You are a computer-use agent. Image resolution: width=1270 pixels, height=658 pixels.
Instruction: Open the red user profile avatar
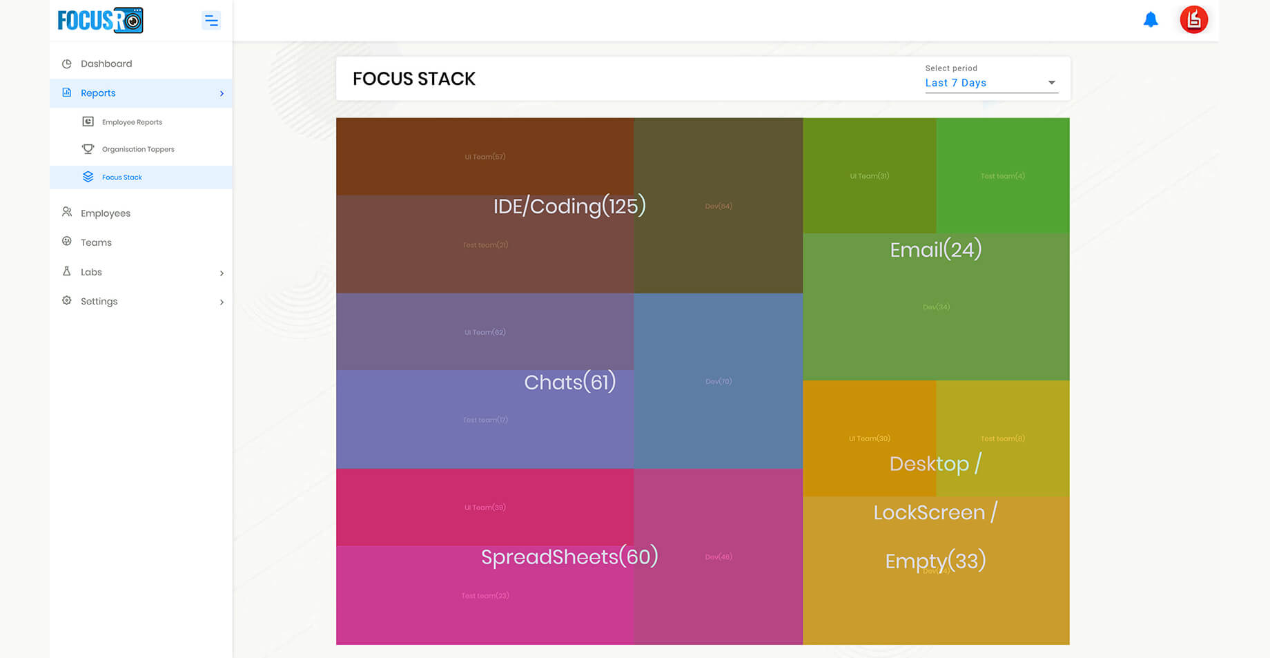click(x=1193, y=20)
